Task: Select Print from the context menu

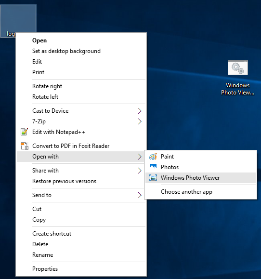Action: tap(81, 72)
